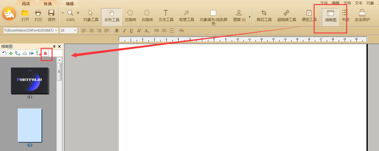The image size is (379, 151).
Task: Toggle underline formatting
Action: pos(132,31)
